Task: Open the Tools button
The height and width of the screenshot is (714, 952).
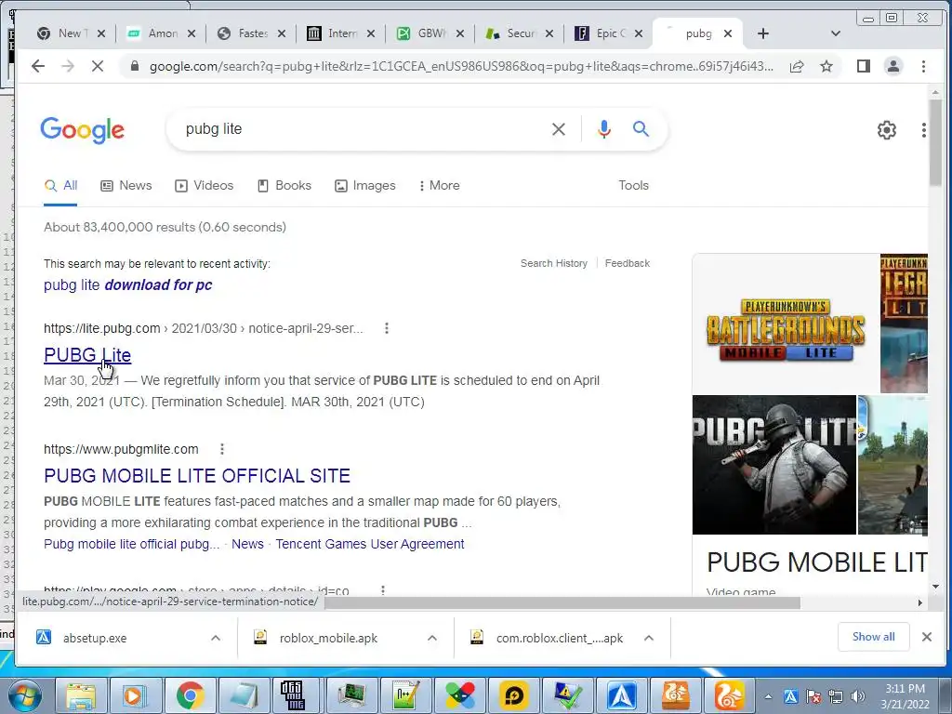Action: (633, 186)
